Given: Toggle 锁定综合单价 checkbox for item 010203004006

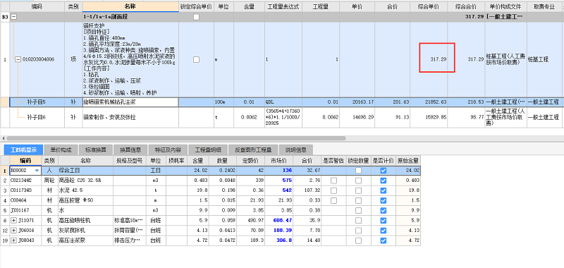Looking at the screenshot, I should [x=196, y=60].
